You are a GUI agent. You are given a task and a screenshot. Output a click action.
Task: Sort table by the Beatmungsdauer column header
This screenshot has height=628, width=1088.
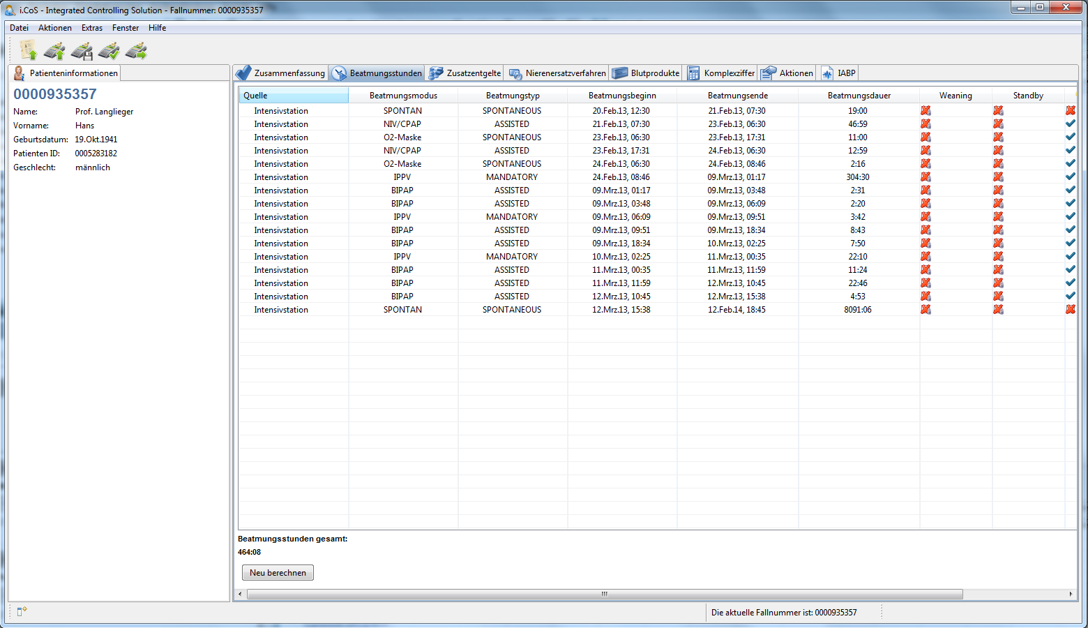(859, 96)
